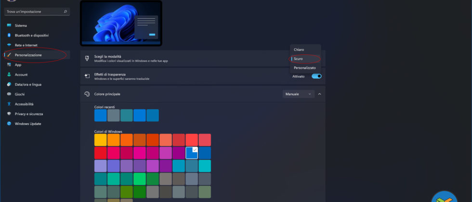Click the search magnifier icon

click(66, 11)
